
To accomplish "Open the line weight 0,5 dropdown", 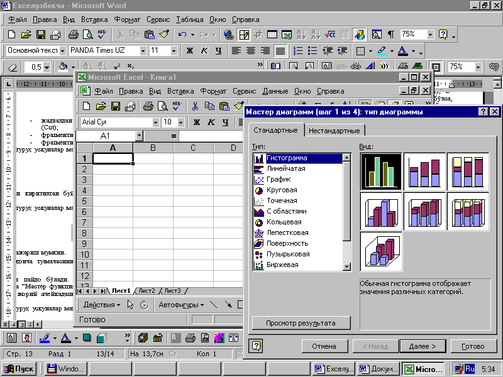I will tap(47, 67).
